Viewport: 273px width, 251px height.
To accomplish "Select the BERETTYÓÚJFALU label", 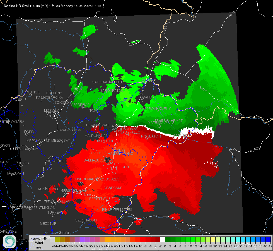I will click(x=105, y=199).
